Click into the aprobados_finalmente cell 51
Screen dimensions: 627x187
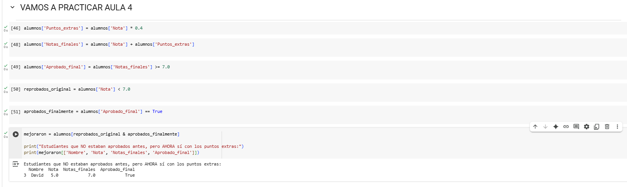pos(318,114)
